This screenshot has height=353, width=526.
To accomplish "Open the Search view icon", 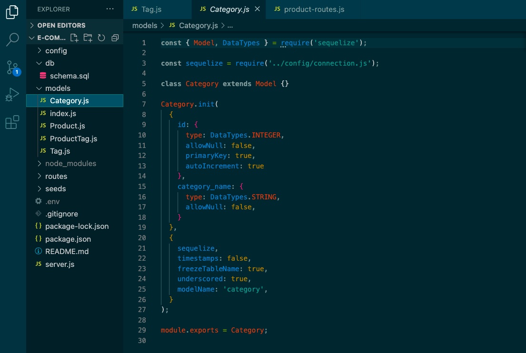I will click(x=12, y=39).
